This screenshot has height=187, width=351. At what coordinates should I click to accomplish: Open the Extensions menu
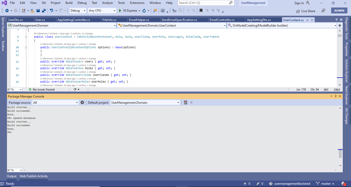coord(137,3)
